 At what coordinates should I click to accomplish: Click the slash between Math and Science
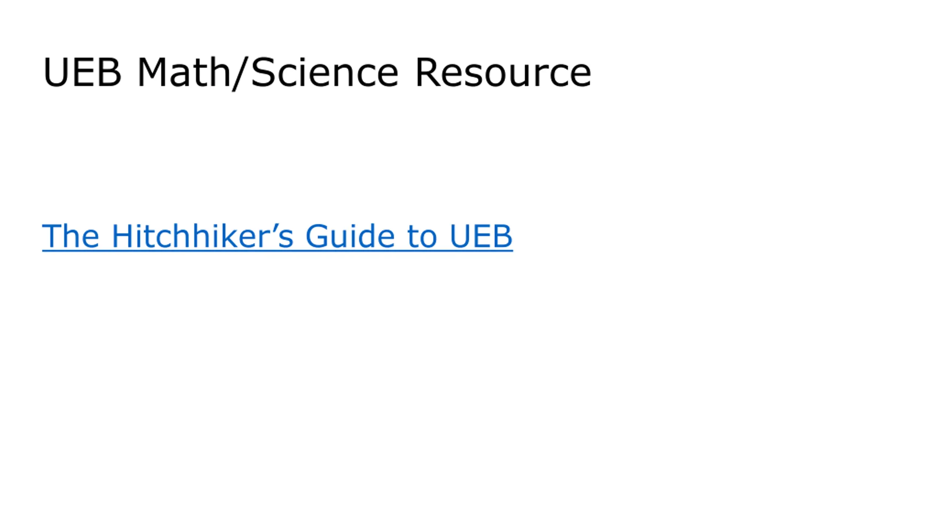[241, 74]
